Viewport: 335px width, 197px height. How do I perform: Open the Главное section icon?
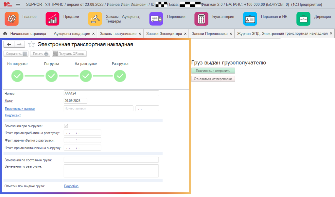tap(11, 19)
